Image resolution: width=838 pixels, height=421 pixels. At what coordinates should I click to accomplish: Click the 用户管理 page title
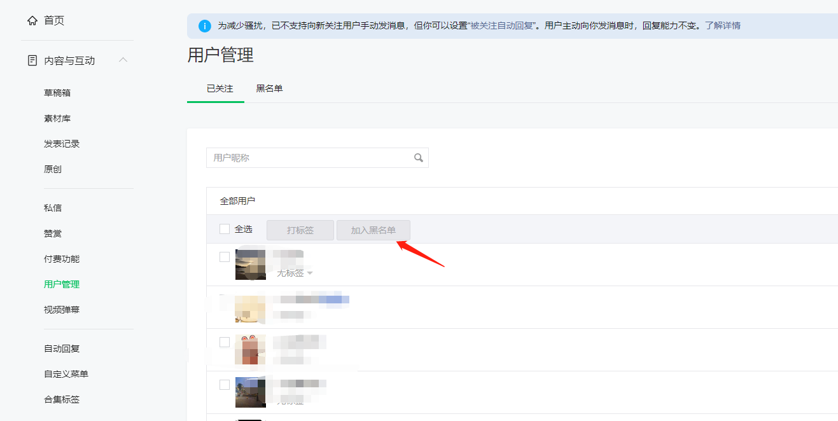(x=221, y=55)
